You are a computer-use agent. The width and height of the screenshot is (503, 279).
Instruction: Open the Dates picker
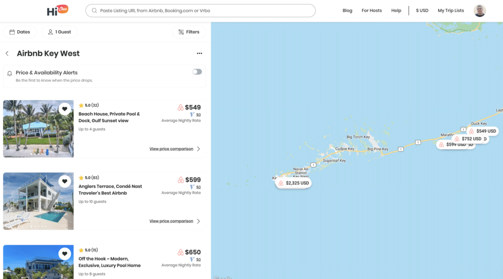click(20, 32)
